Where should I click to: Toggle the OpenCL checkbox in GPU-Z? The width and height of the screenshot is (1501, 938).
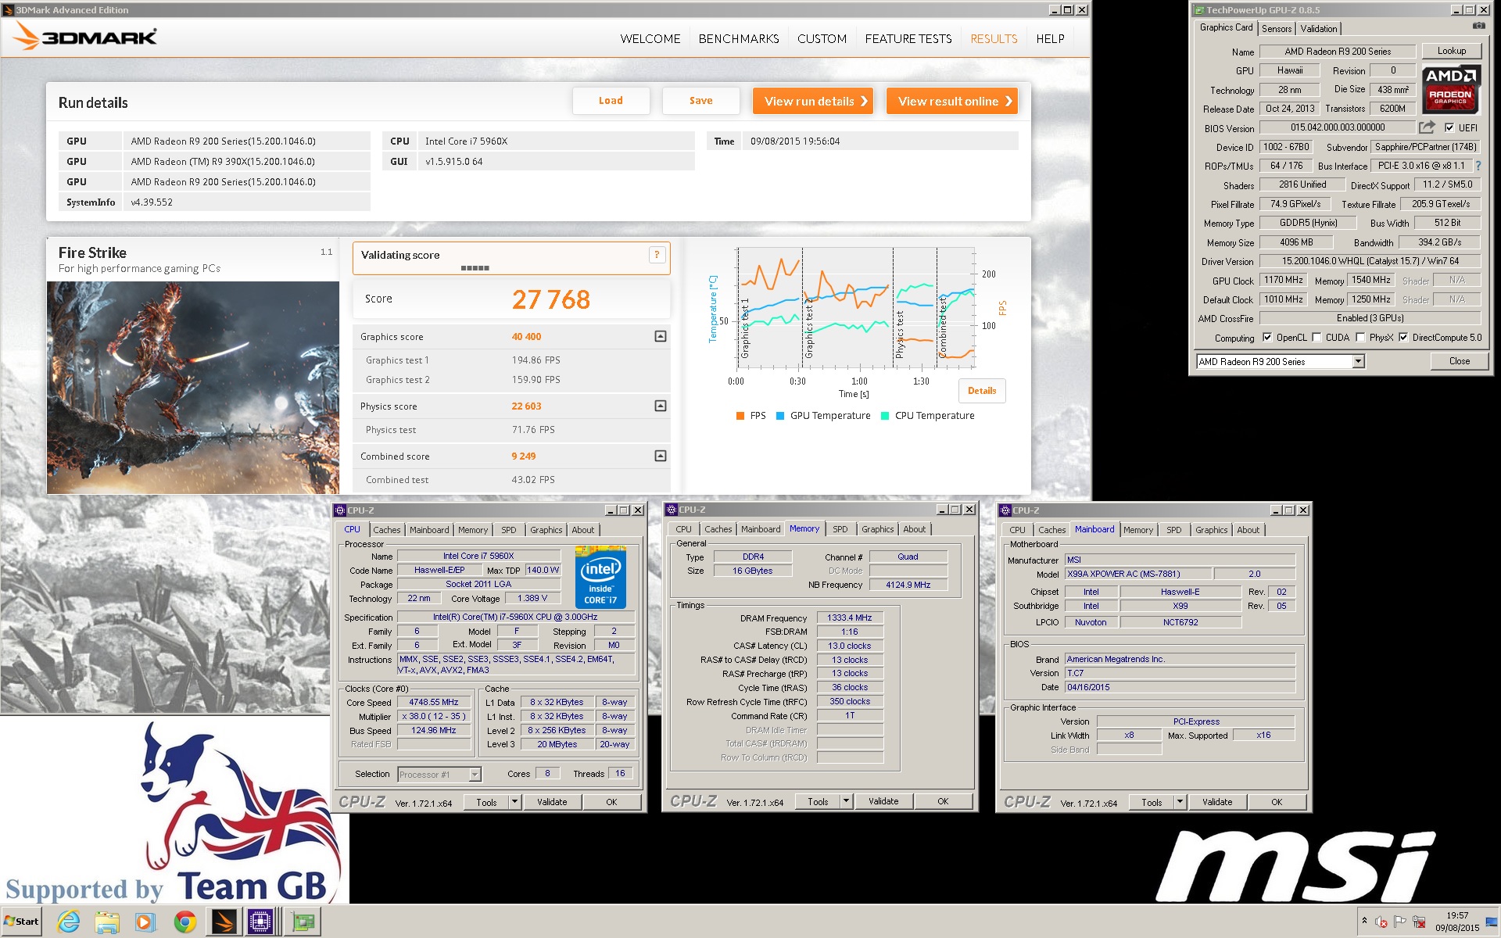coord(1267,338)
